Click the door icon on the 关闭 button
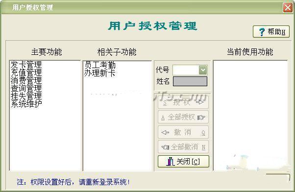295x192 pixels. 171,161
